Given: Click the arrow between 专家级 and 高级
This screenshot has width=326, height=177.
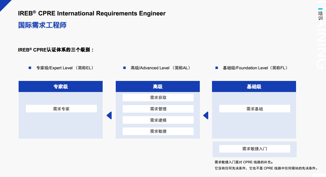Looking at the screenshot, I should point(109,115).
